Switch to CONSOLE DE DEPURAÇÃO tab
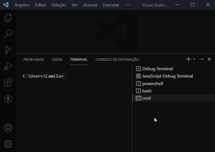 click(117, 59)
